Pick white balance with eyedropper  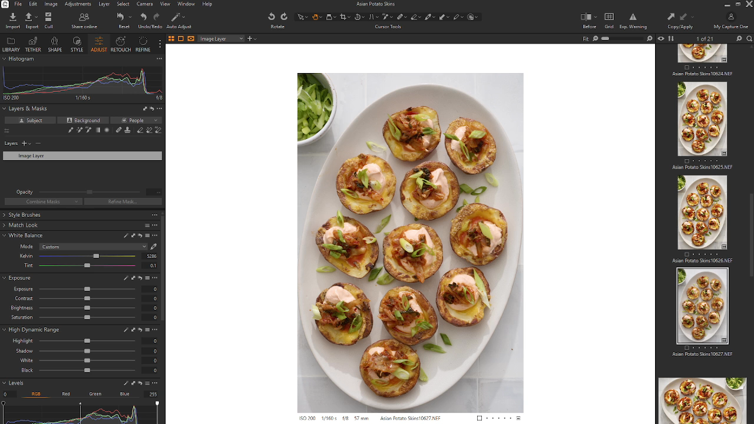point(154,247)
